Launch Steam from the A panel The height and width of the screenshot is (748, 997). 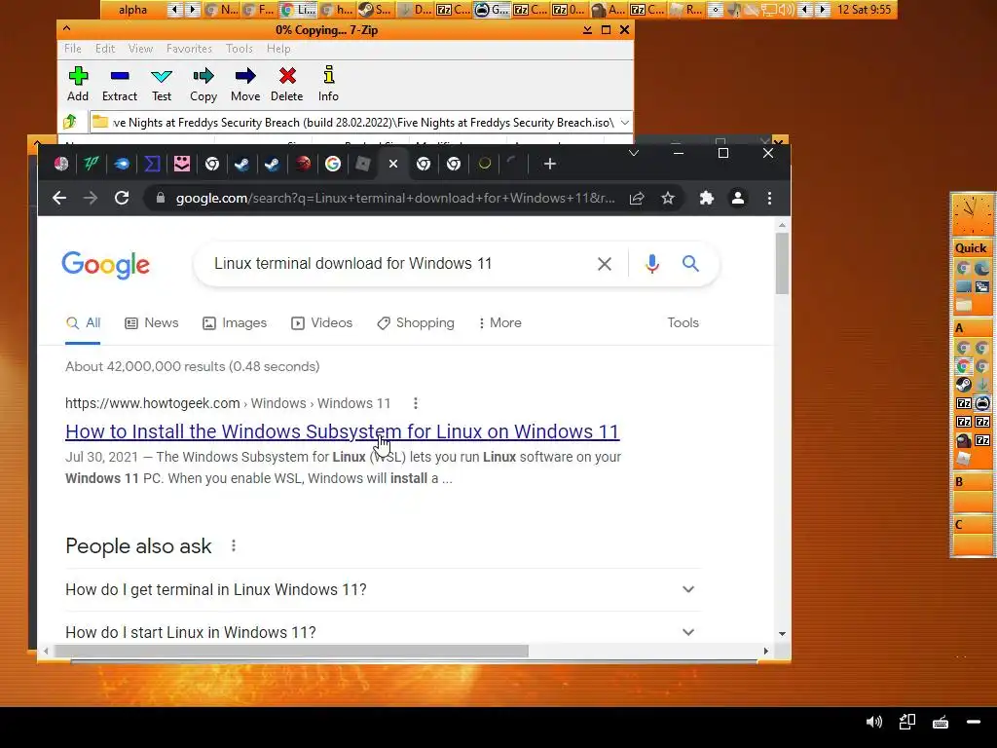tap(963, 385)
